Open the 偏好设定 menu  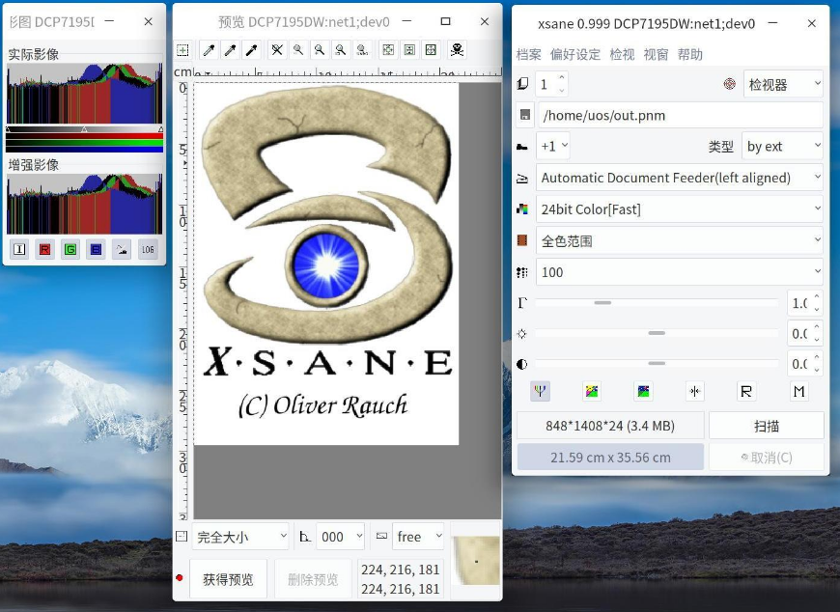tap(575, 55)
